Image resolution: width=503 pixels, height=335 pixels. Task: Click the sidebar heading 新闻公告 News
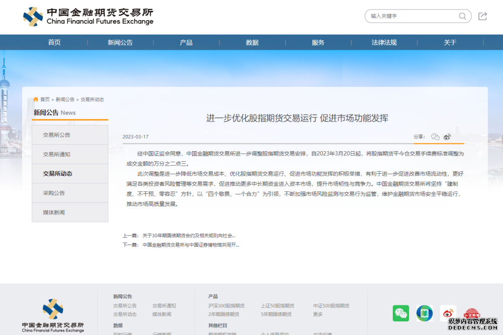tap(54, 113)
